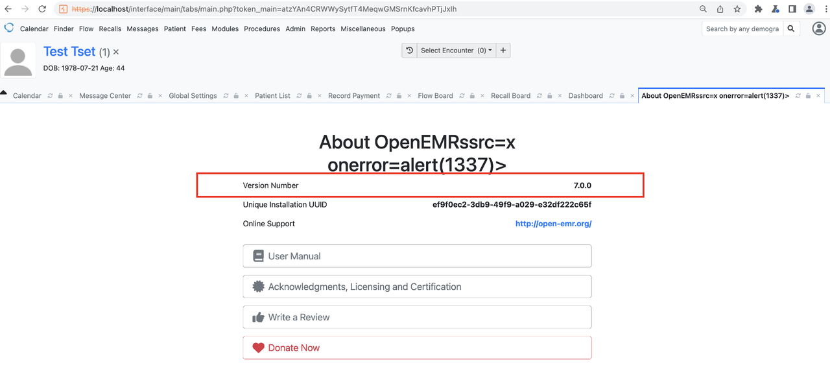Refresh the Record Payment tab
830x389 pixels.
click(389, 96)
